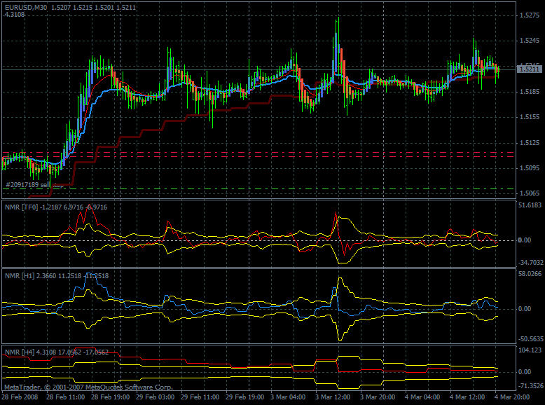Image resolution: width=545 pixels, height=405 pixels.
Task: Click the 28 Feb 2008 date label
Action: 20,397
